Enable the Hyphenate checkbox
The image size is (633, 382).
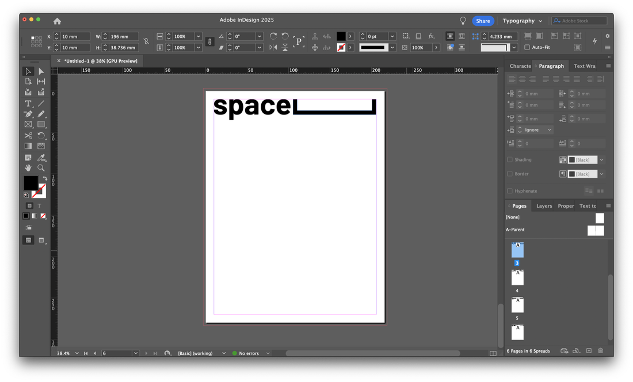[510, 191]
